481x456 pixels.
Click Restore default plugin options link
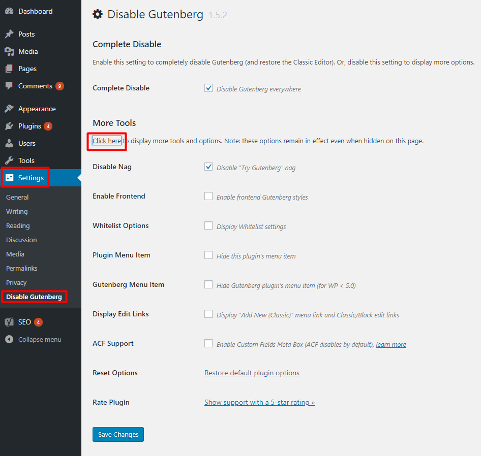point(252,373)
